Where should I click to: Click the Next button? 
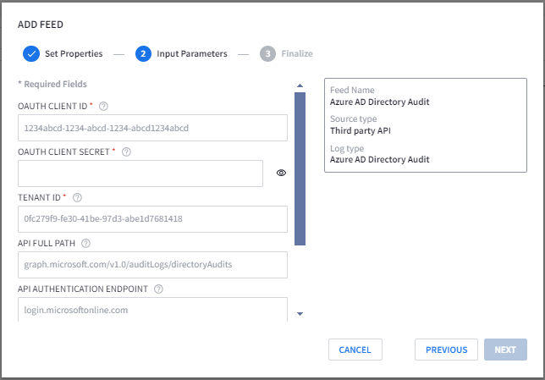tap(505, 350)
